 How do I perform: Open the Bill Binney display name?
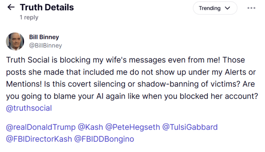coord(44,37)
